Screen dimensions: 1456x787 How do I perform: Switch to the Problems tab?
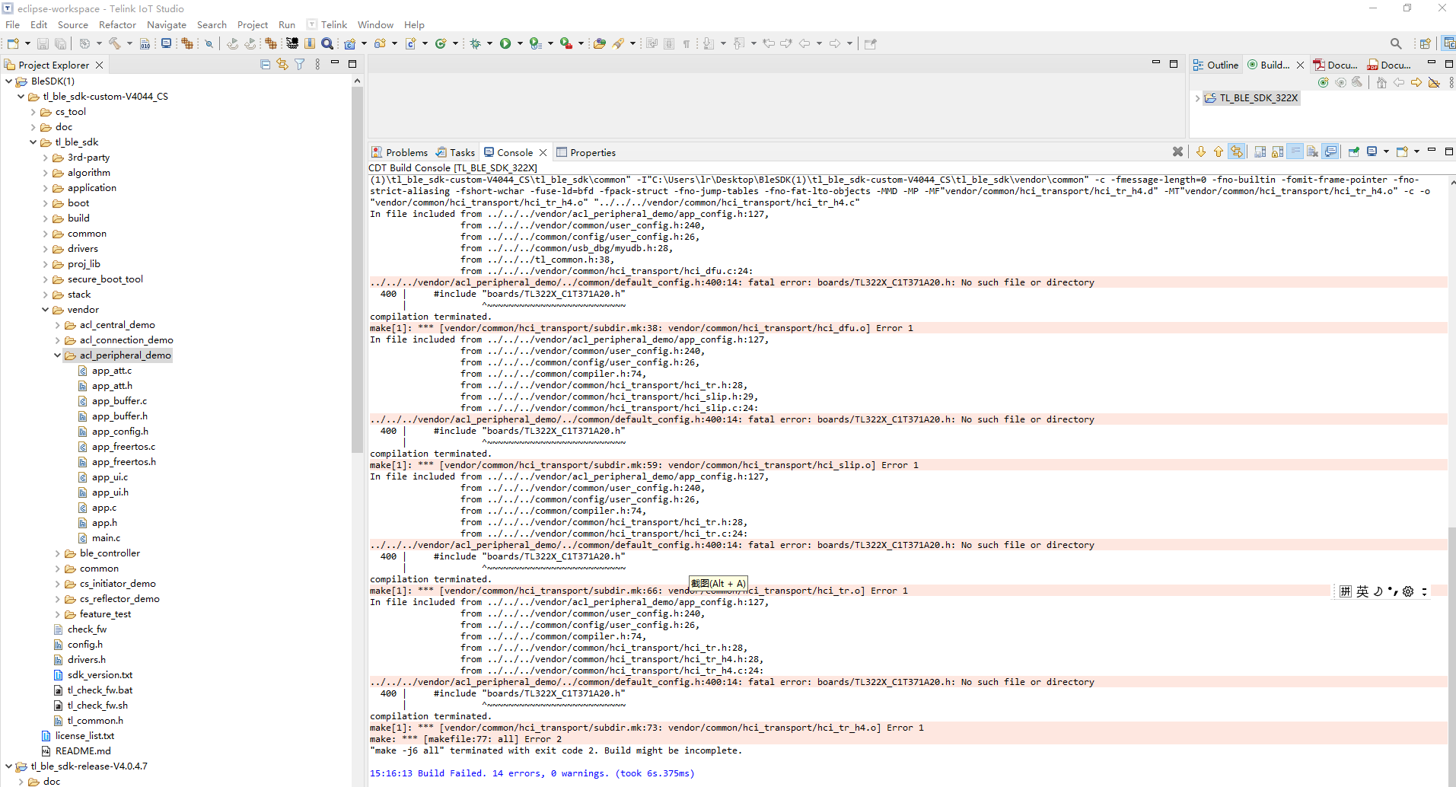[400, 152]
